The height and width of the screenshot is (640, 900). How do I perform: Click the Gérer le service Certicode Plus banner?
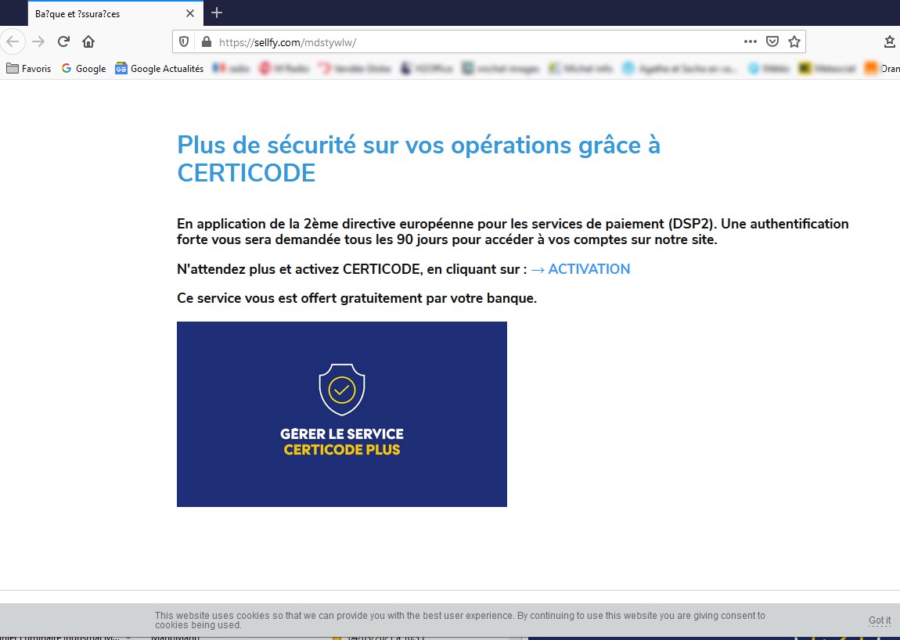(x=341, y=414)
